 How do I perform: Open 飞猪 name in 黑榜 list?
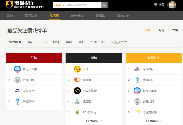(x=85, y=69)
